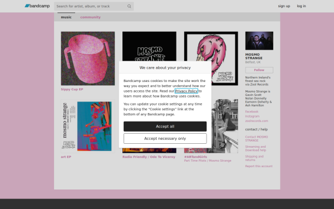
Task: Open the log in link
Action: pos(301,6)
